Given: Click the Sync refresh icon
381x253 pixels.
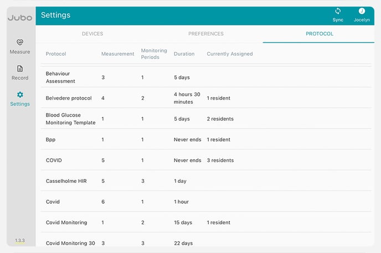Looking at the screenshot, I should click(338, 11).
